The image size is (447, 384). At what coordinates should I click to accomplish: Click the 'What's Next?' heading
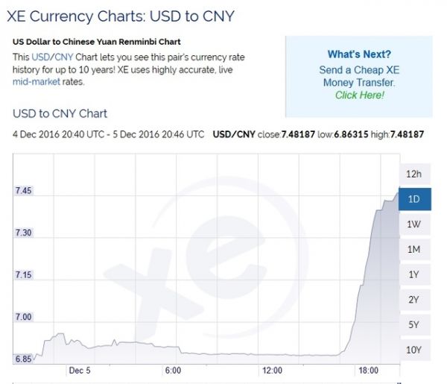pos(359,54)
